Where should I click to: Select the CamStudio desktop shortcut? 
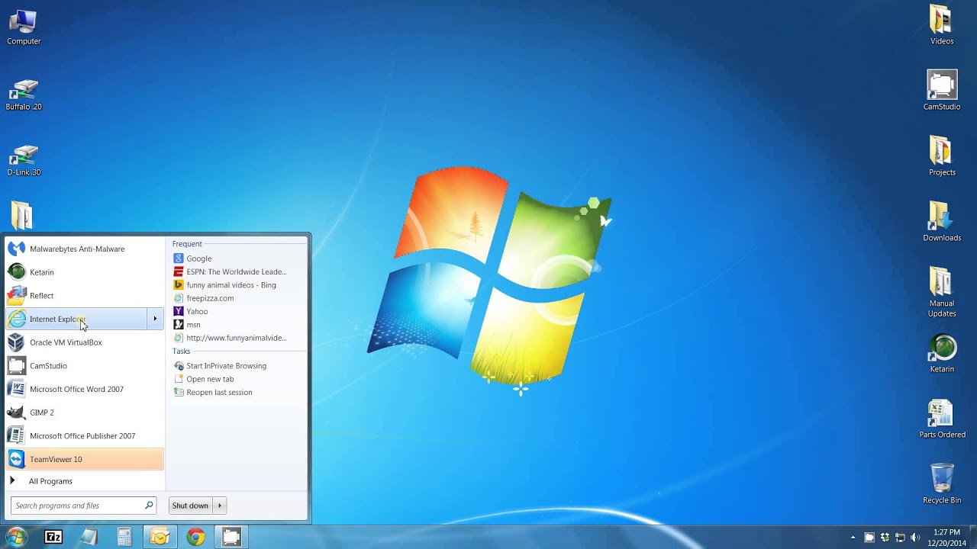pyautogui.click(x=942, y=91)
